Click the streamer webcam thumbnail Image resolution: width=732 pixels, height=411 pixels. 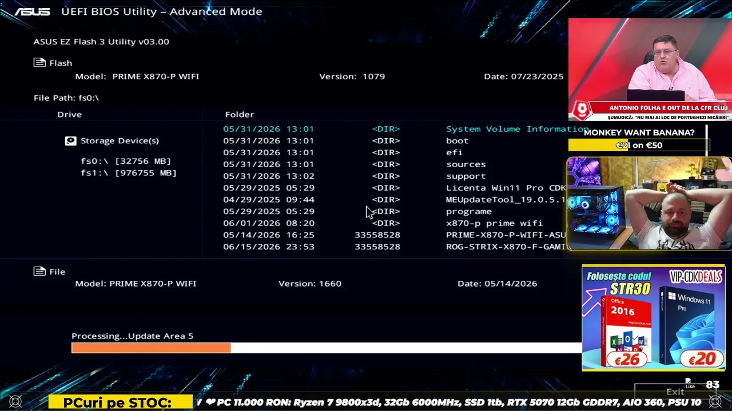pos(650,204)
